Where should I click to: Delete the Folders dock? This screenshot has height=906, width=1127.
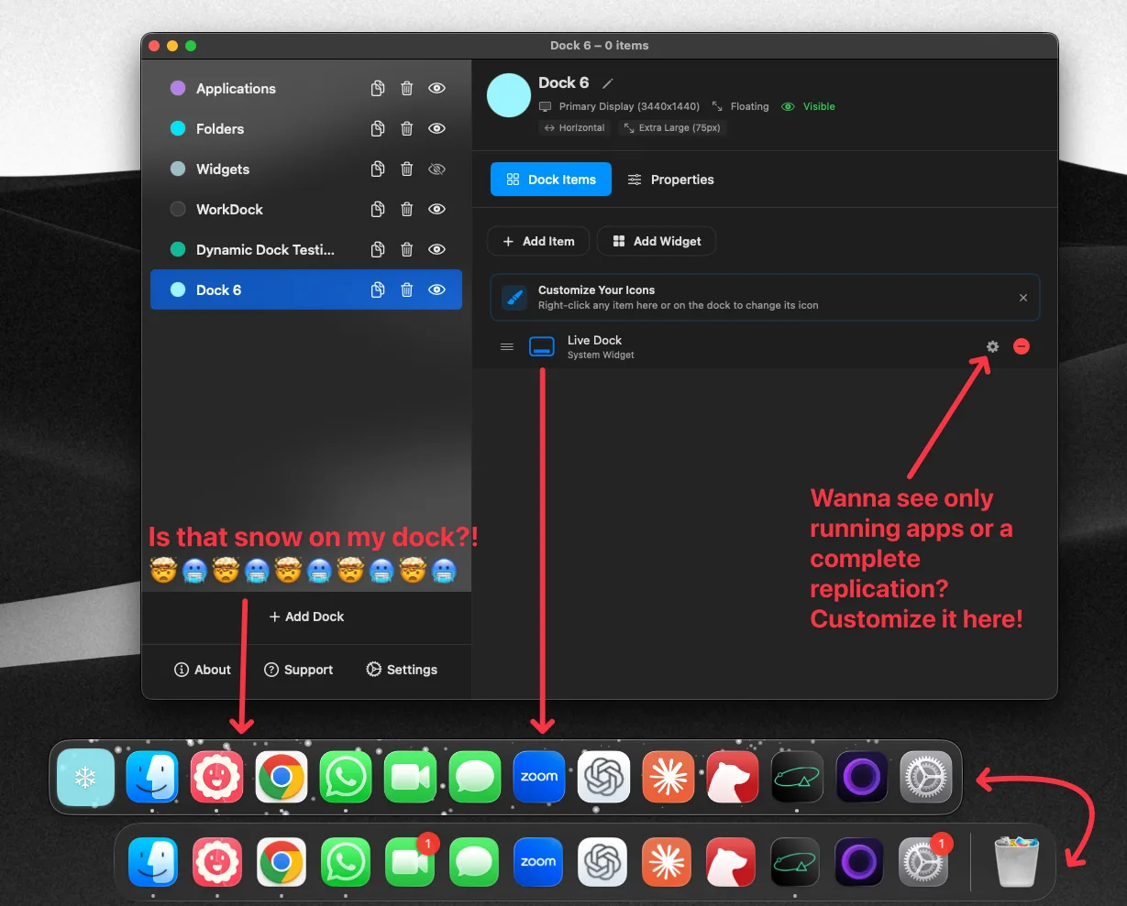(406, 129)
